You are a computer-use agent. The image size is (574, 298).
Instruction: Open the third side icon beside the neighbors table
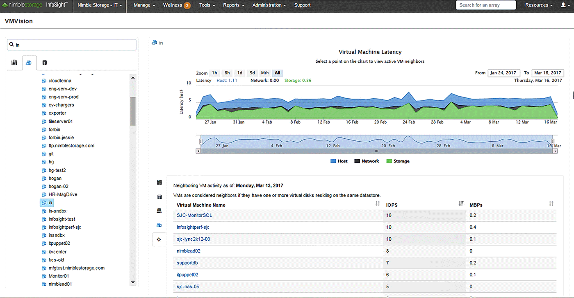[159, 211]
